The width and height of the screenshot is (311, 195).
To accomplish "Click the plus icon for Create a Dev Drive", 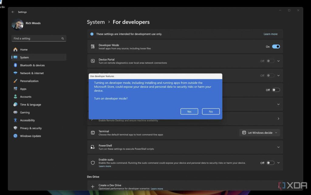I will 93,187.
